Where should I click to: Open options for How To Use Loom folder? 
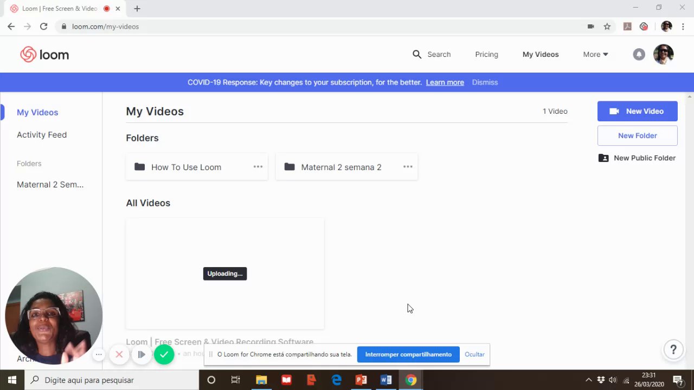click(x=258, y=167)
